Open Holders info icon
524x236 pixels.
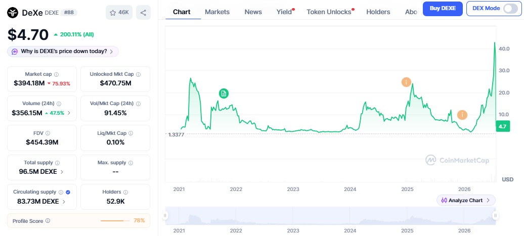[125, 192]
